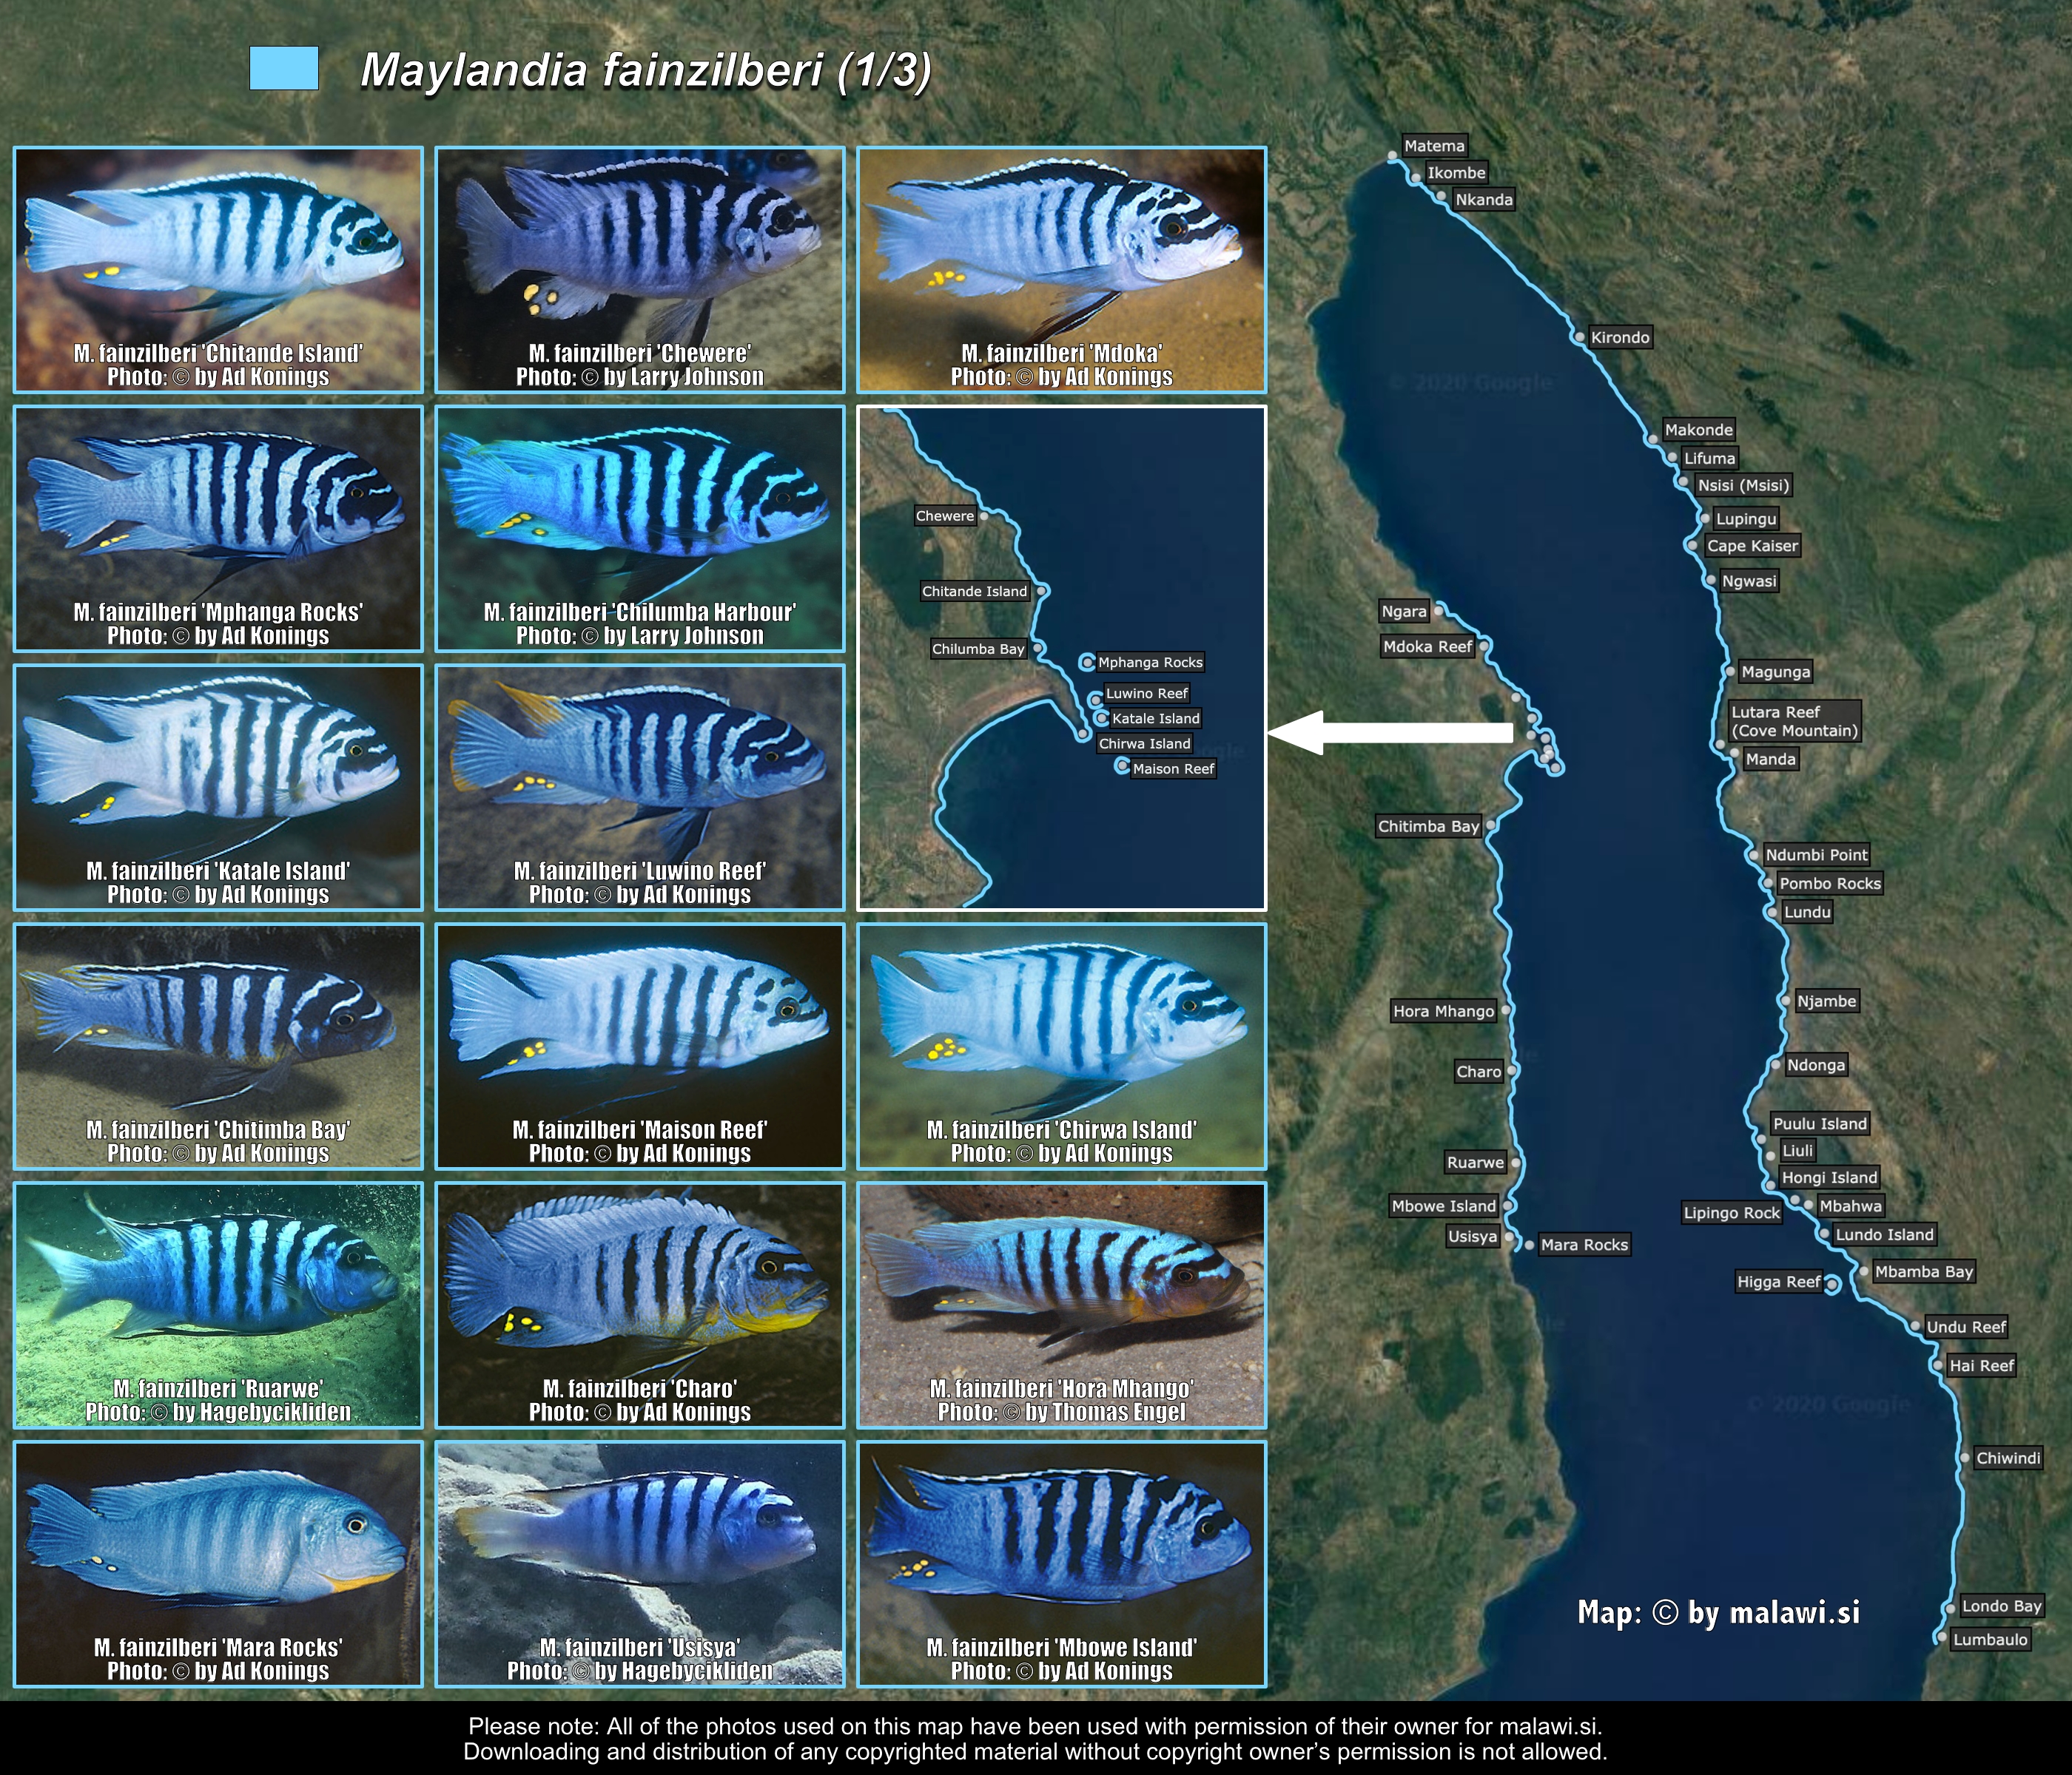The width and height of the screenshot is (2072, 1775).
Task: Select the Mbowe Island fish photo
Action: point(1062,1564)
